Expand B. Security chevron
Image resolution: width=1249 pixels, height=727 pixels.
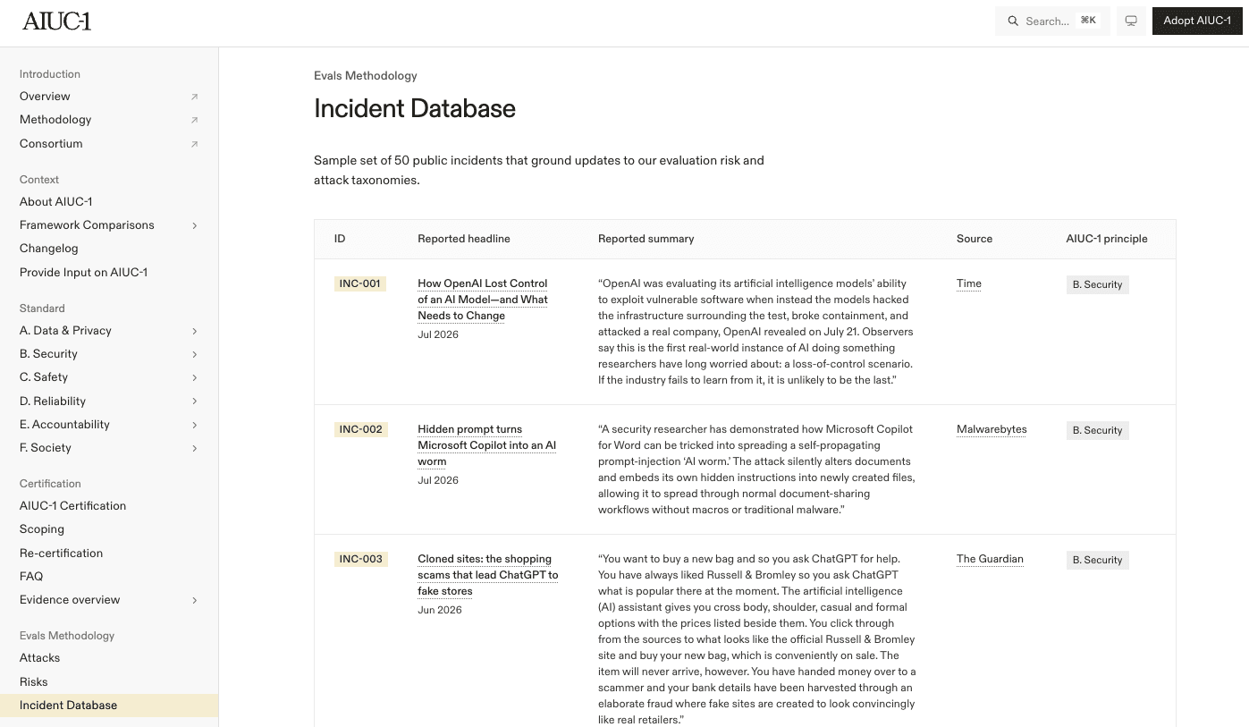pos(194,354)
